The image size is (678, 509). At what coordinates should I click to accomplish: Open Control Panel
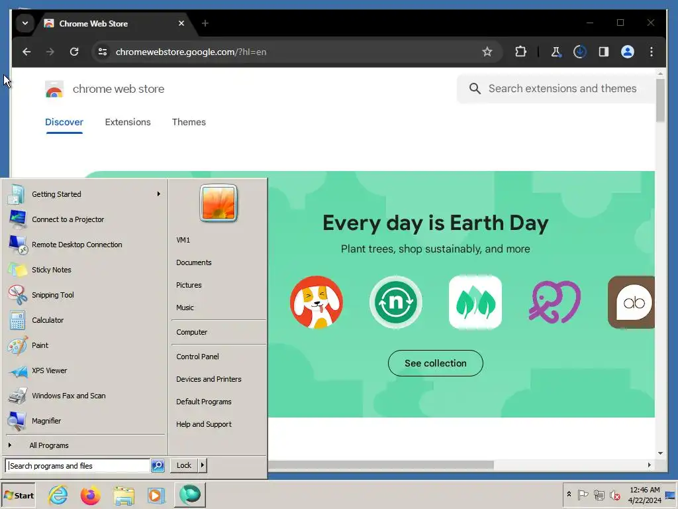pos(218,357)
